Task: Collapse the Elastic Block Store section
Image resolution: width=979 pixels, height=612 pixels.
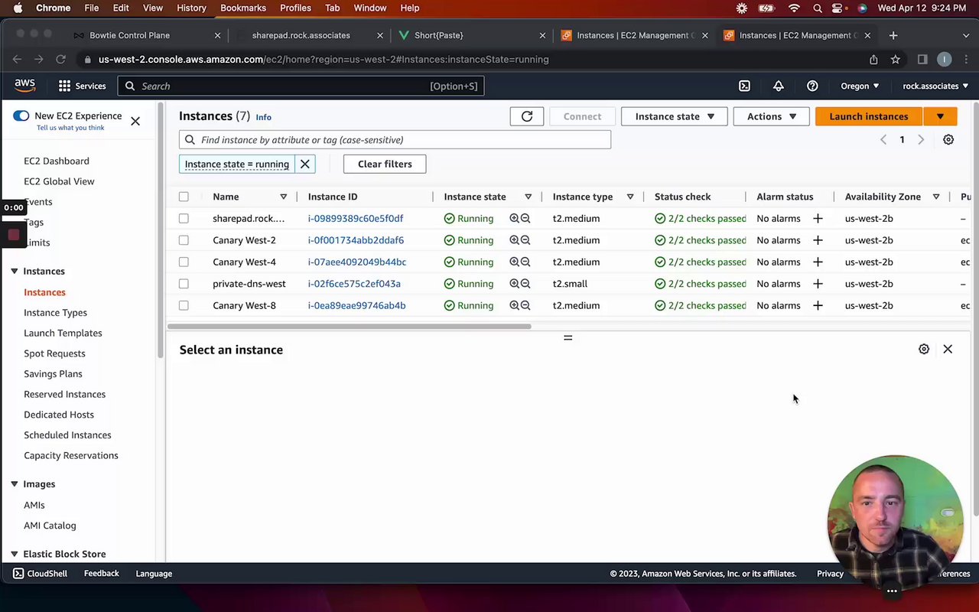Action: tap(14, 554)
